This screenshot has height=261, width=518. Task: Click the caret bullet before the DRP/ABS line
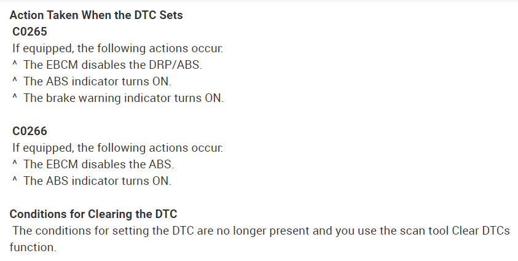[14, 64]
